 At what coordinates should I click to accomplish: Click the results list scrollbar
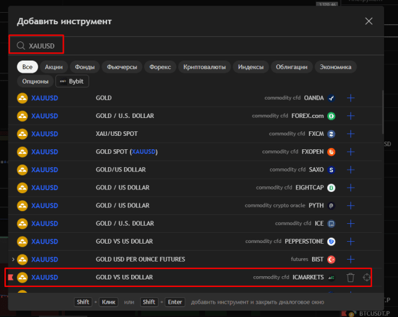(x=383, y=112)
